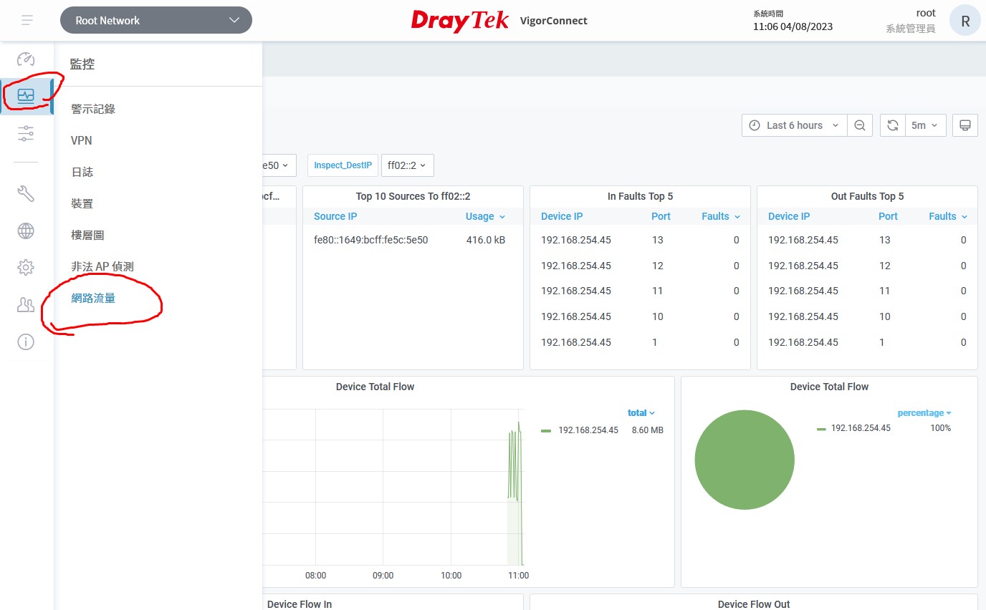
Task: Open the info about sidebar icon
Action: point(26,342)
